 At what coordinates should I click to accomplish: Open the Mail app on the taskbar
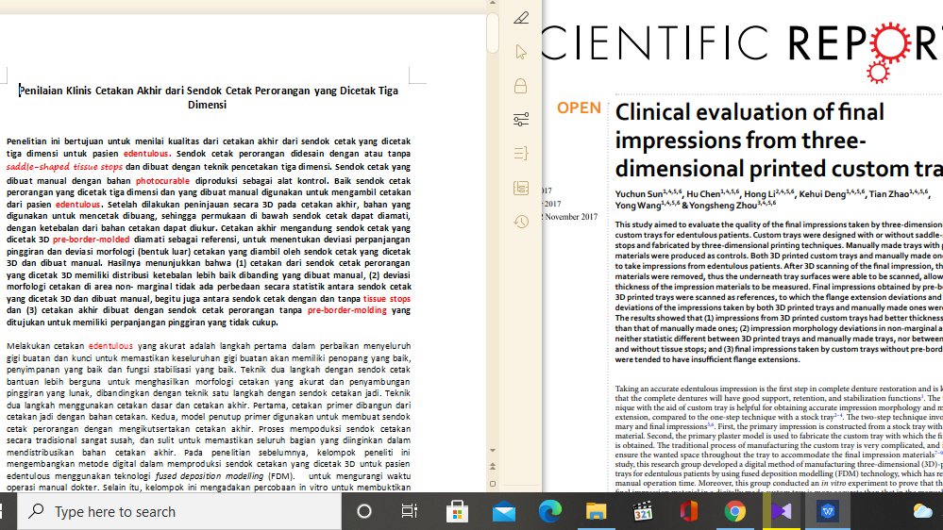(x=503, y=512)
